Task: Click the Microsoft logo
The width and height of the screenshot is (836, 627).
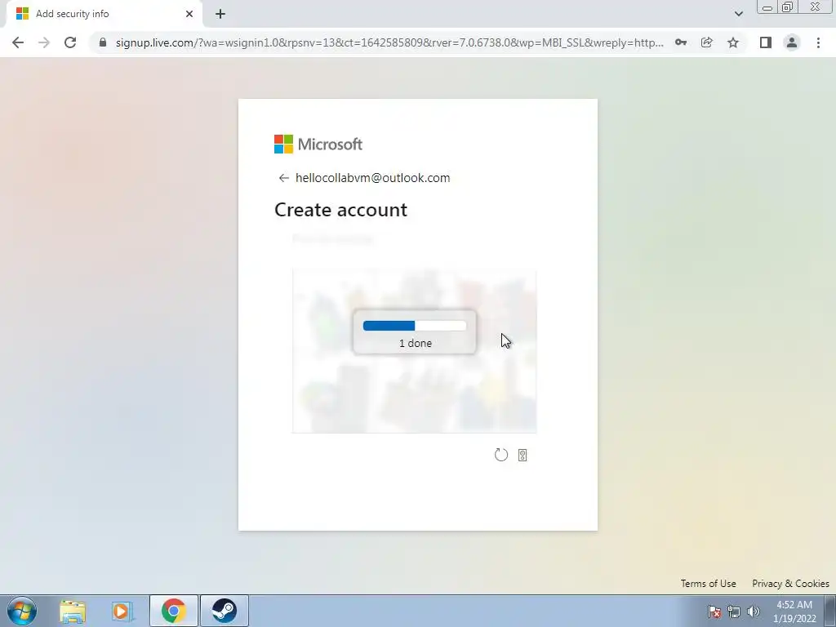Action: [318, 144]
